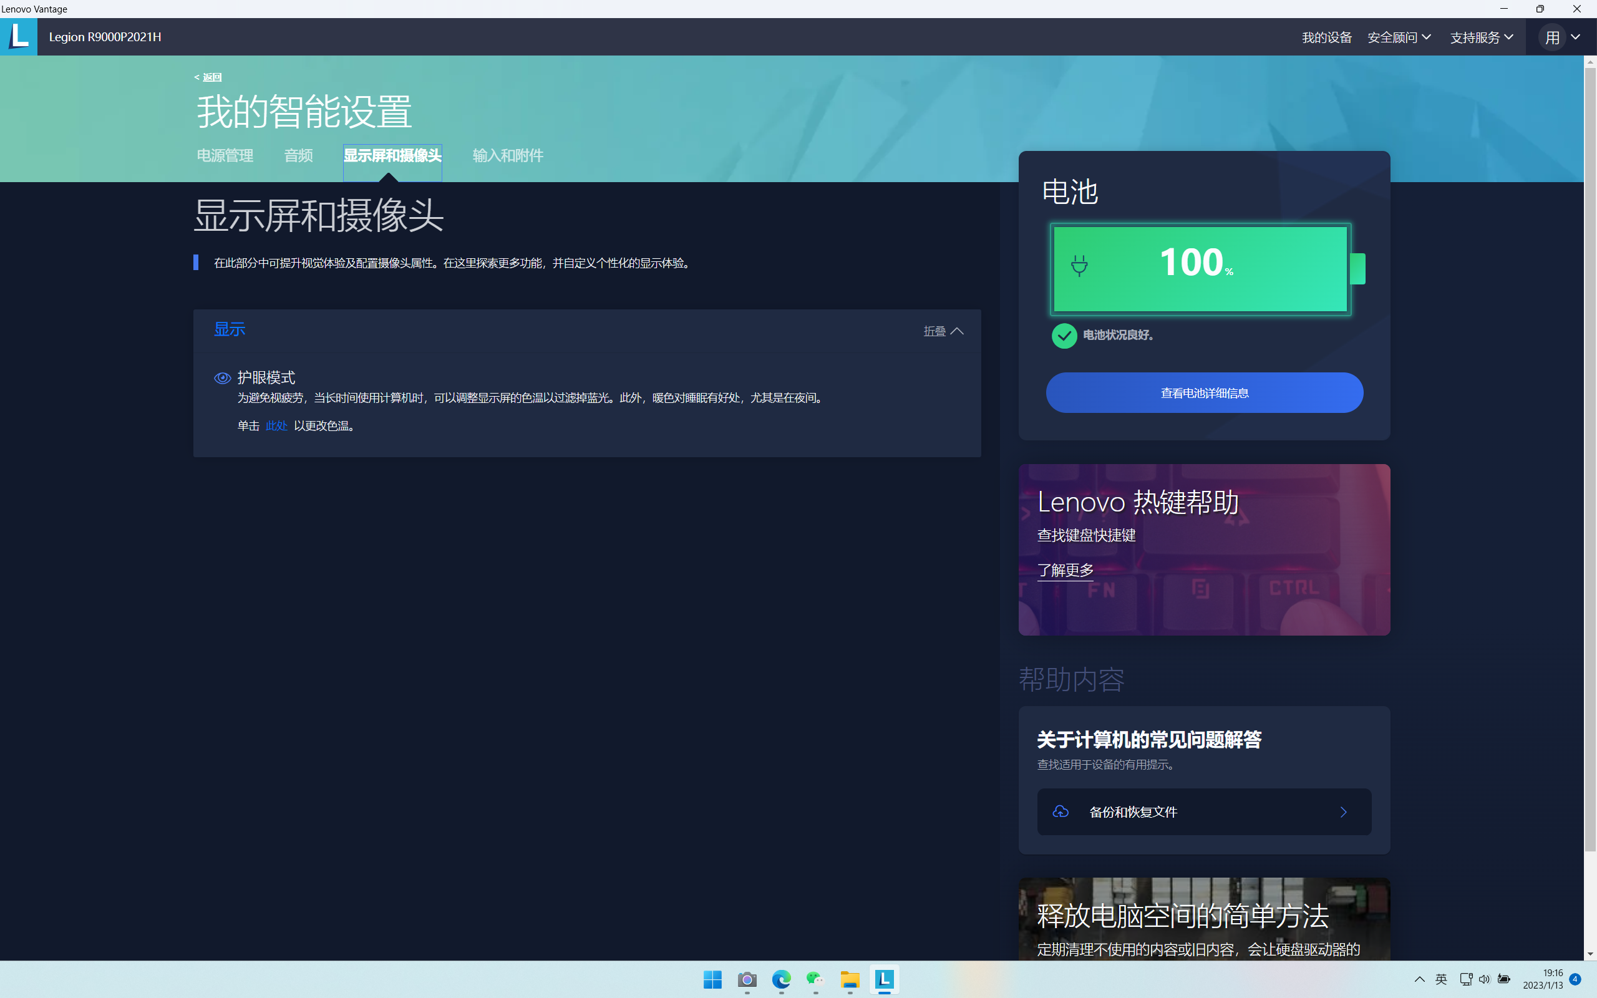Screen dimensions: 1597x998
Task: Open 备份和恢复文件 chevron arrow
Action: 1343,812
